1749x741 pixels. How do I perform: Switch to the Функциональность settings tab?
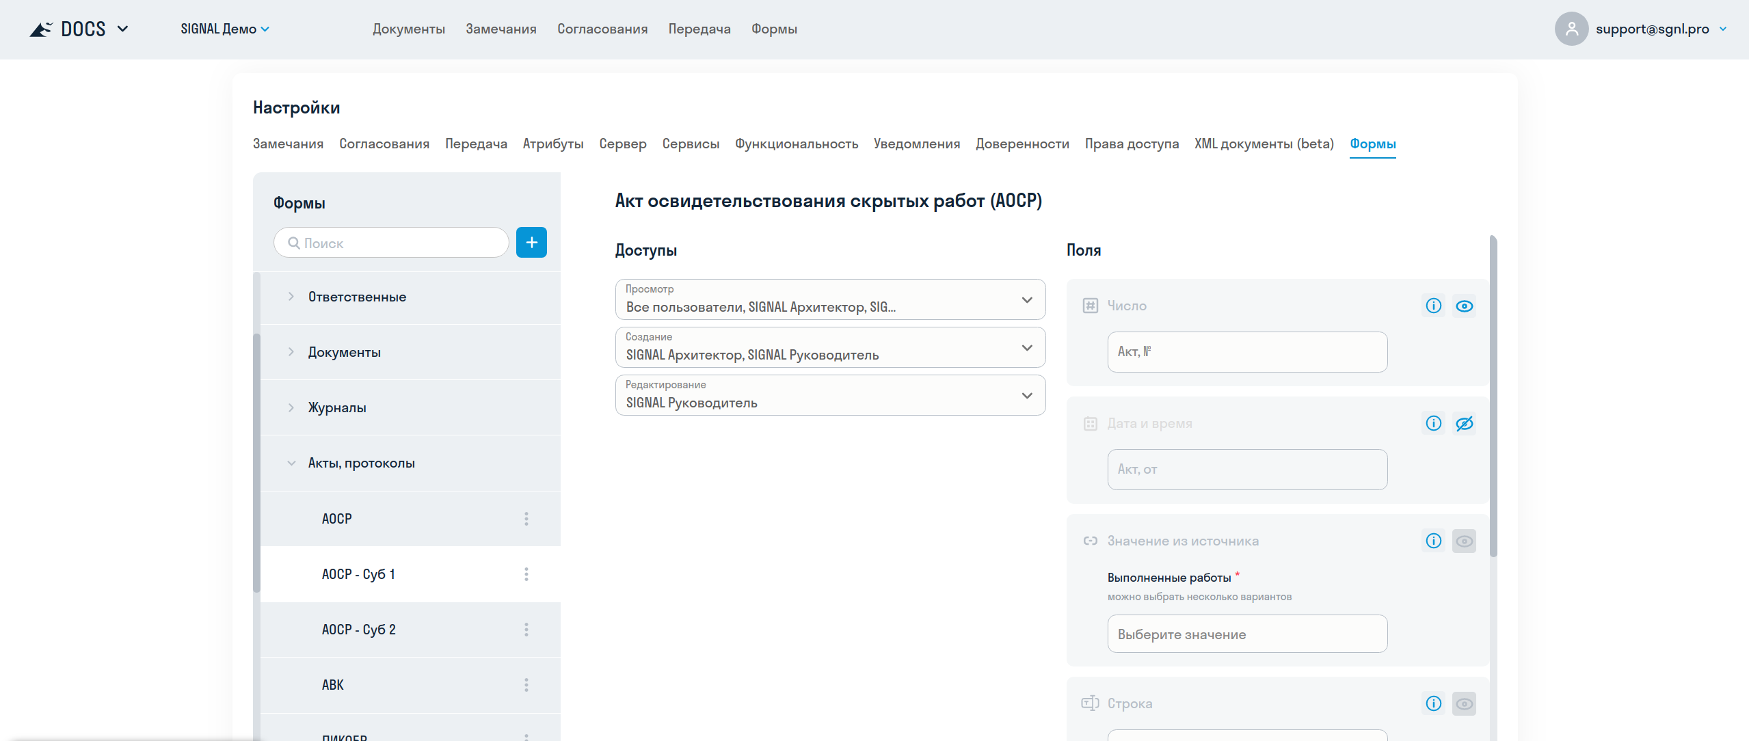coord(797,144)
